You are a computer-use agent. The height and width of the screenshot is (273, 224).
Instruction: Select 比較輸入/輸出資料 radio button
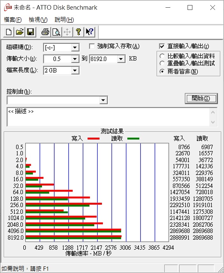[162, 56]
